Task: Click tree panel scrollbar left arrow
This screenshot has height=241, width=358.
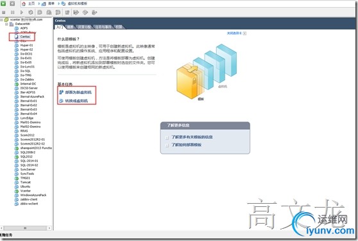Action: click(x=2, y=228)
